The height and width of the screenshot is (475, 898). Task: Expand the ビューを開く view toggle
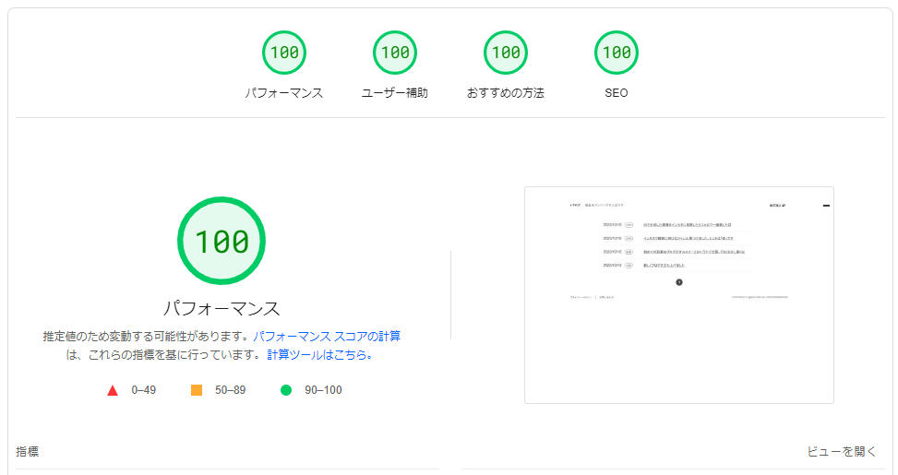click(x=842, y=452)
